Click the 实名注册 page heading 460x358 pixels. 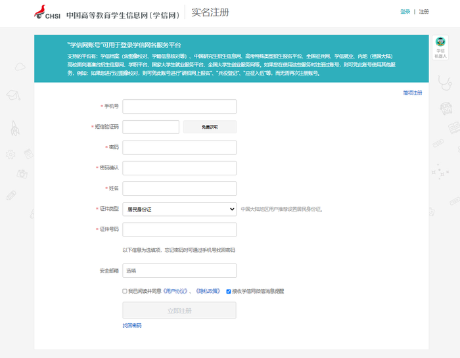(x=210, y=12)
